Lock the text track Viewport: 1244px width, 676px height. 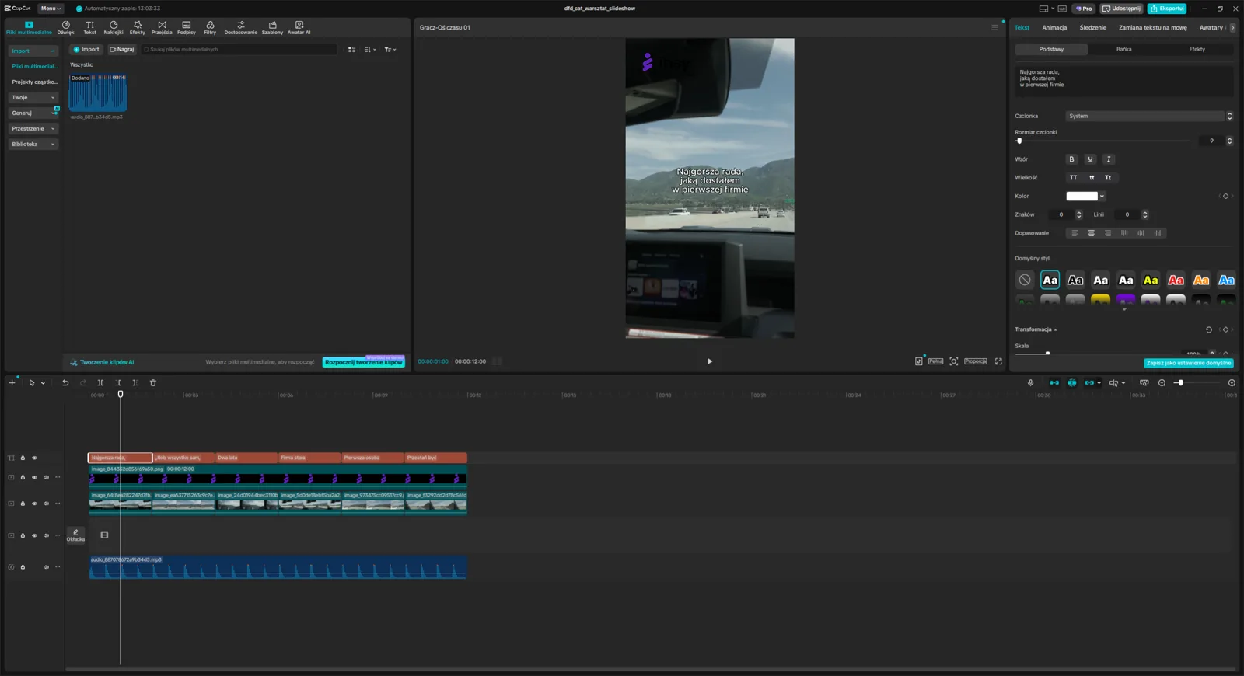(x=23, y=458)
